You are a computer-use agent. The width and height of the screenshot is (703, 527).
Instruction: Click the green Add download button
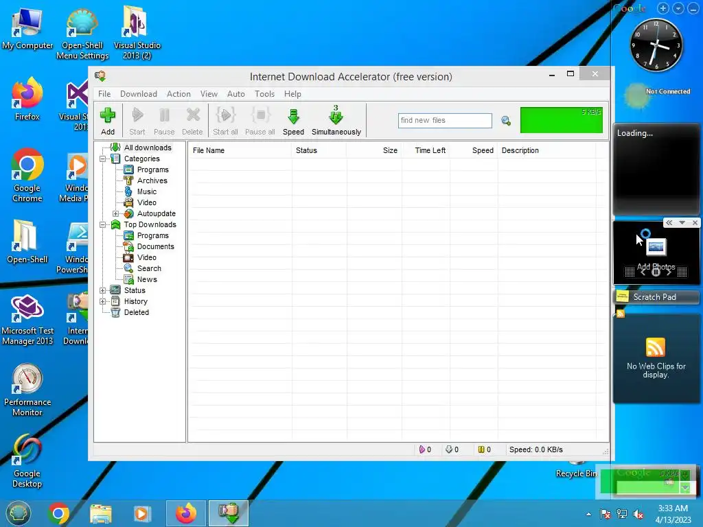pos(108,121)
